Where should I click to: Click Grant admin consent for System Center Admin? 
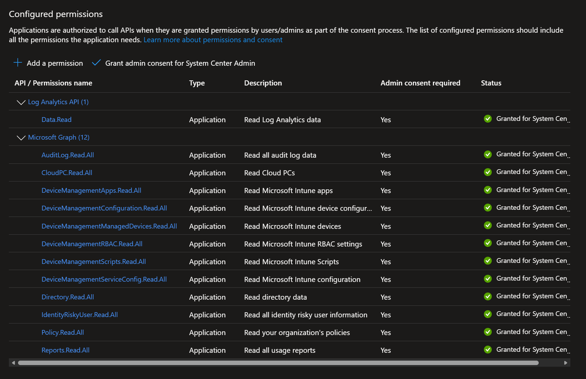click(x=174, y=63)
